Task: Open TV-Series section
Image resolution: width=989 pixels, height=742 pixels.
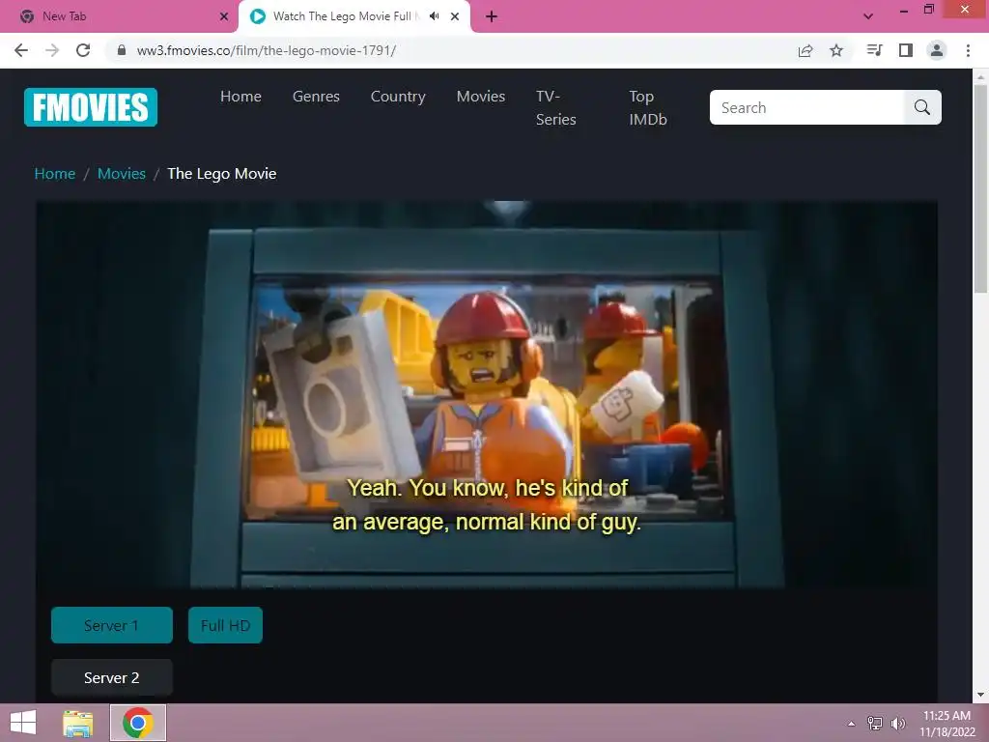Action: [x=555, y=108]
